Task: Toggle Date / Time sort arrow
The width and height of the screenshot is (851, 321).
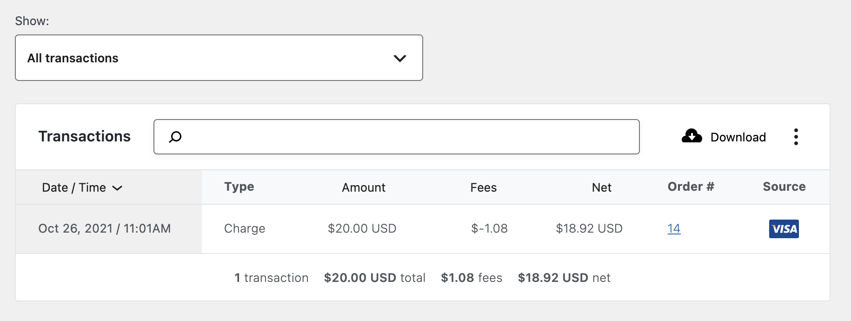Action: tap(117, 188)
